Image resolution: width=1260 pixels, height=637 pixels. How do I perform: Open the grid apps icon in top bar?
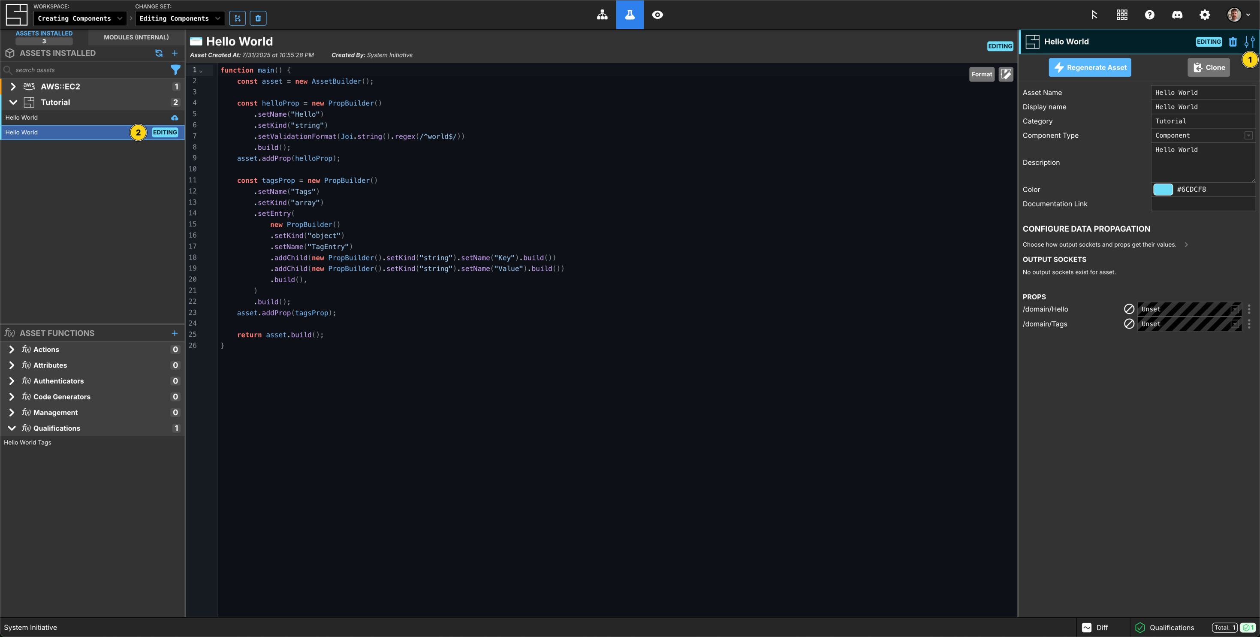tap(1122, 15)
